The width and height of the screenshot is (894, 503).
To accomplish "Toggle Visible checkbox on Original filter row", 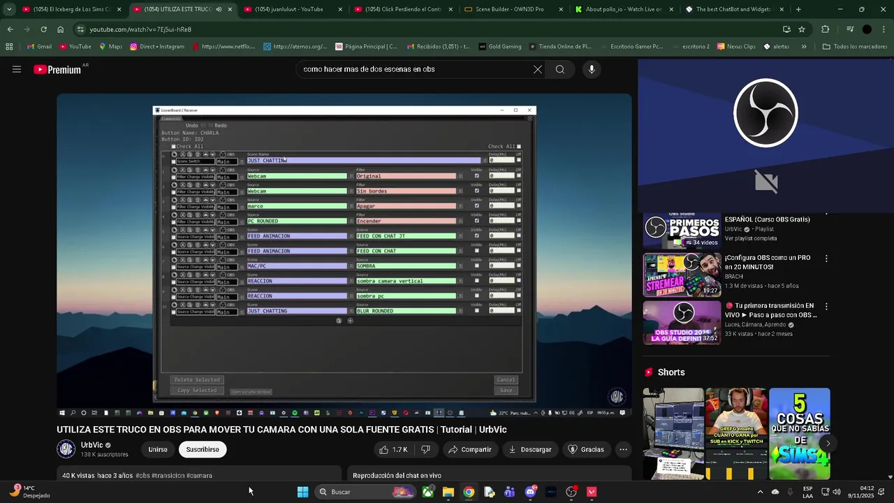I will click(x=477, y=176).
